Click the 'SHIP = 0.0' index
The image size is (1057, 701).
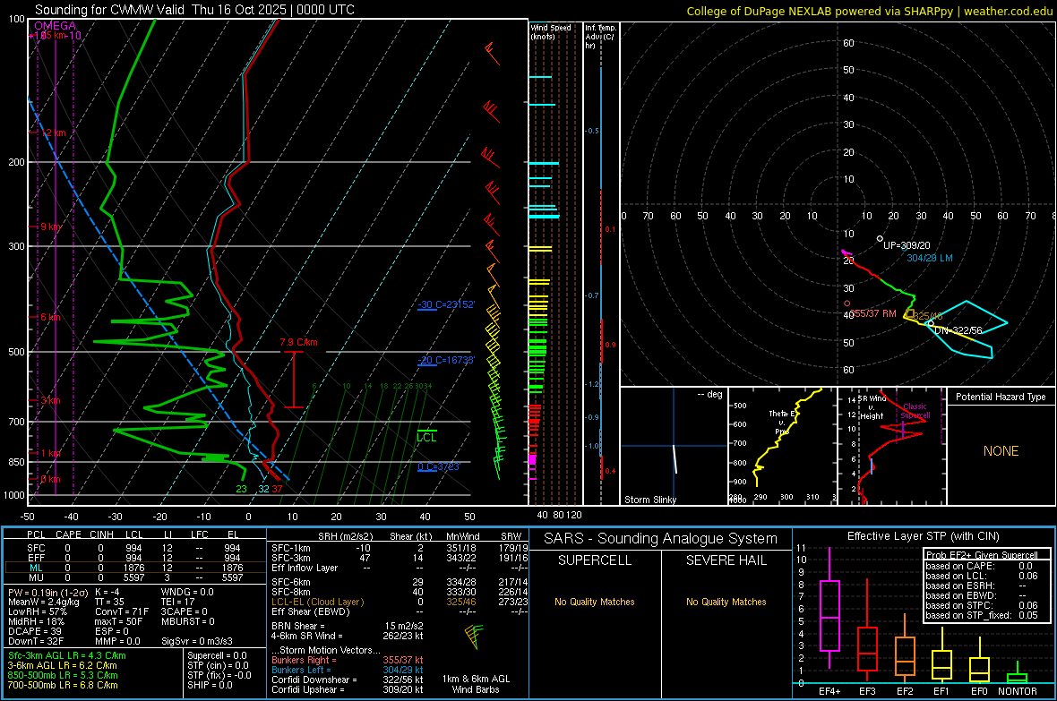tap(210, 684)
